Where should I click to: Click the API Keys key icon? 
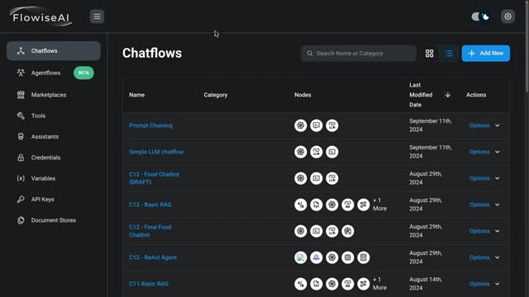(x=21, y=200)
